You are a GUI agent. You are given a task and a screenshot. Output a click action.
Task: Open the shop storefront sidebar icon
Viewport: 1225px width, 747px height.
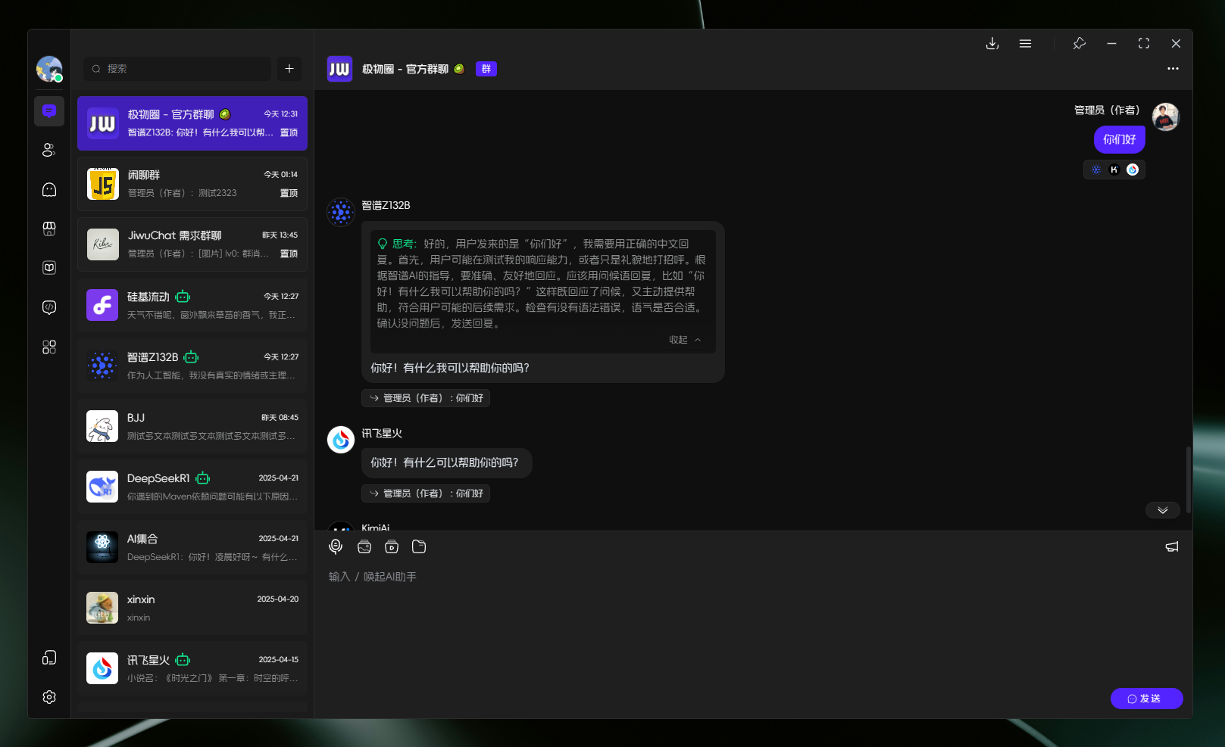49,229
